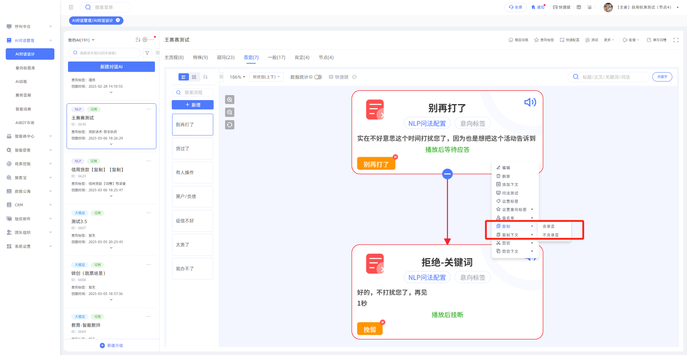
Task: Remove the 挽留 branch tag
Action: point(383,322)
